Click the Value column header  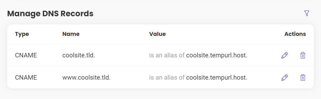157,34
